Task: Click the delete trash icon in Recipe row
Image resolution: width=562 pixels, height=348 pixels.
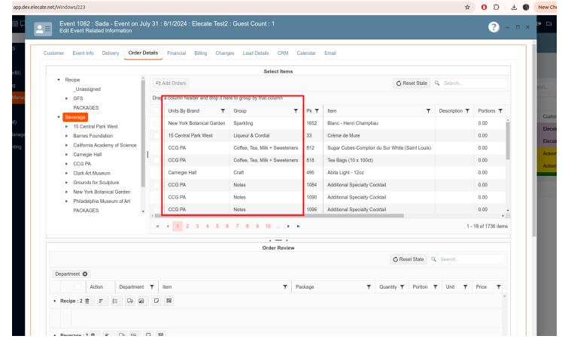Action: [x=87, y=301]
